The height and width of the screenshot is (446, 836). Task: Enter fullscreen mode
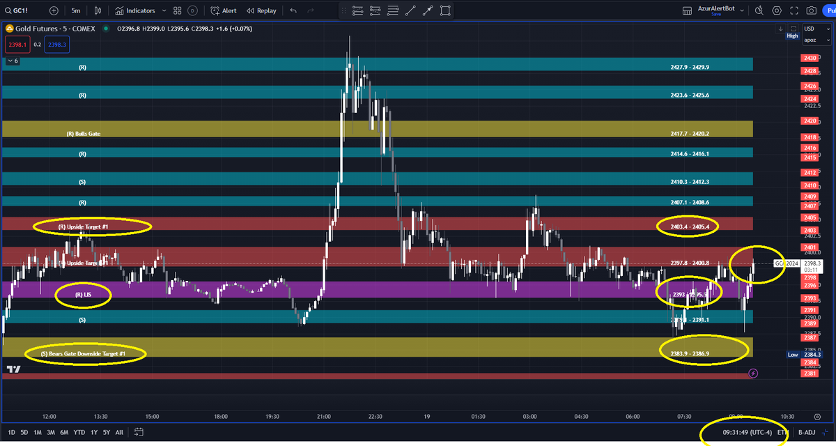(795, 10)
